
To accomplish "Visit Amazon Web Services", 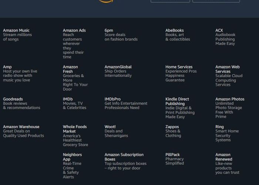I will 229,76.
